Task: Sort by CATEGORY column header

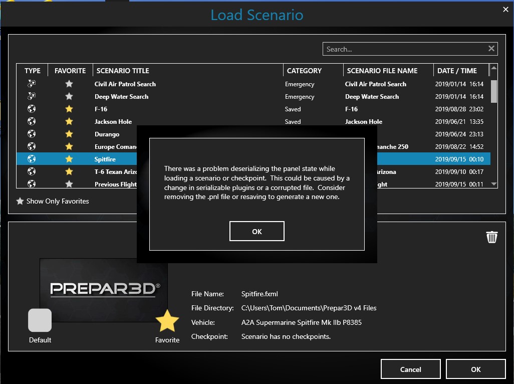Action: point(313,71)
